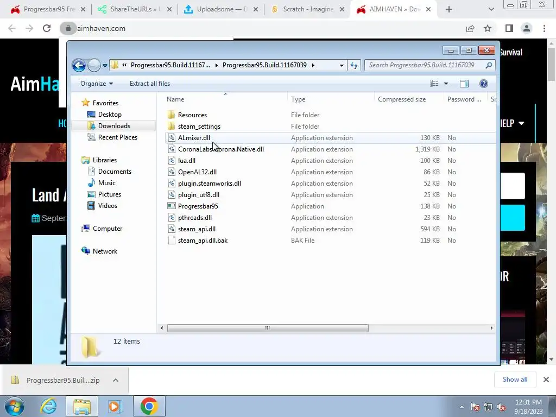Click the Explorer forward navigation arrow
Screen dimensions: 556x417
94,65
